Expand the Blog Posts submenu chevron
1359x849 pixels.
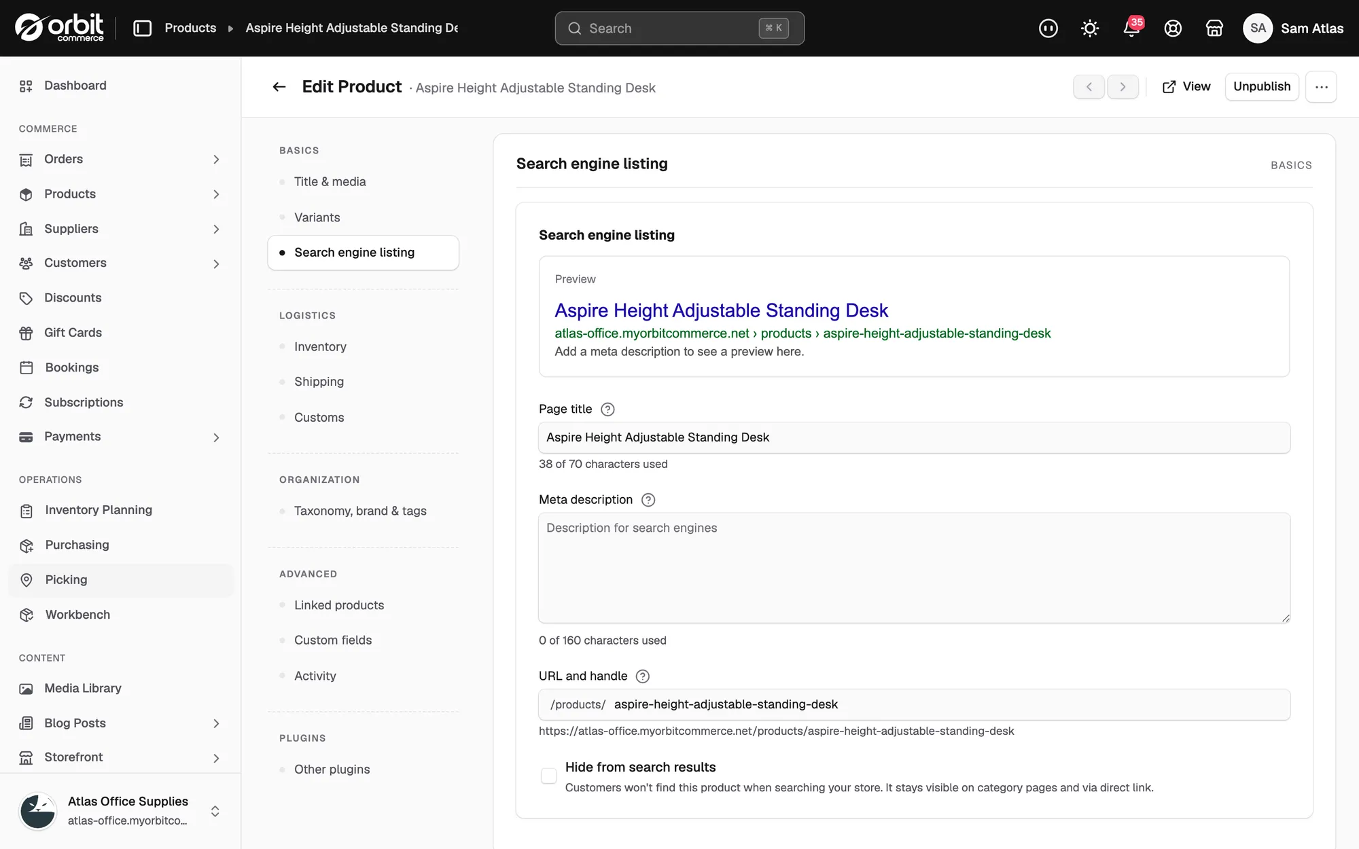tap(216, 724)
